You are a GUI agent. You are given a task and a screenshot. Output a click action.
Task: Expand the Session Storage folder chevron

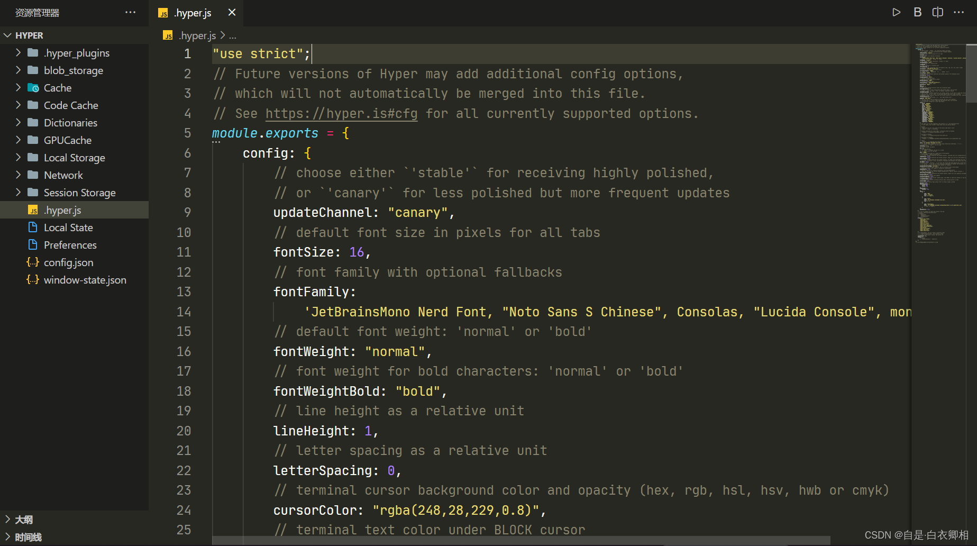(x=19, y=192)
